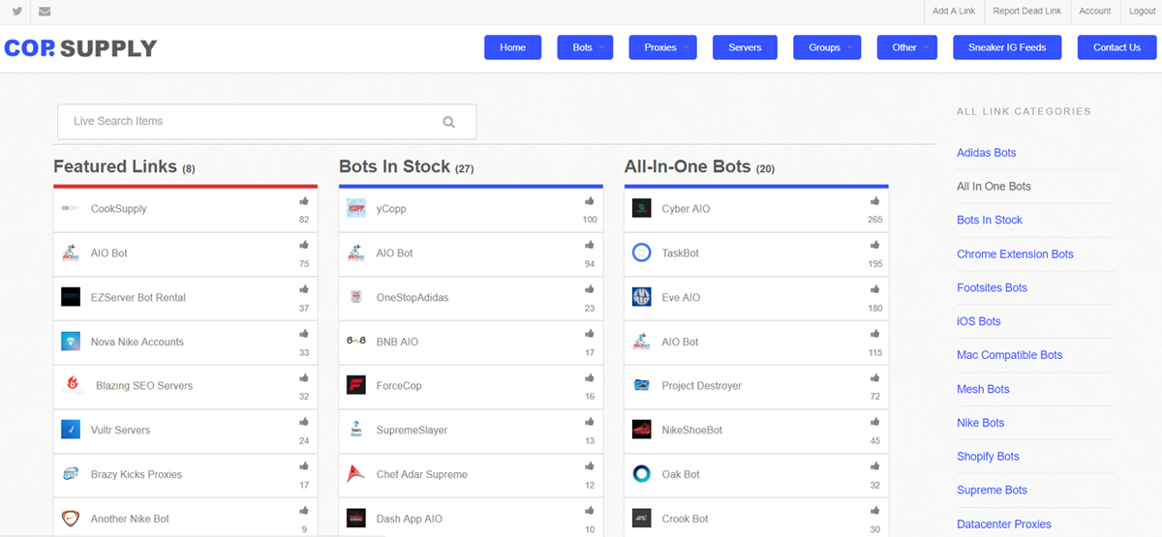Open Mesh Bots category
This screenshot has height=537, width=1162.
tap(983, 389)
